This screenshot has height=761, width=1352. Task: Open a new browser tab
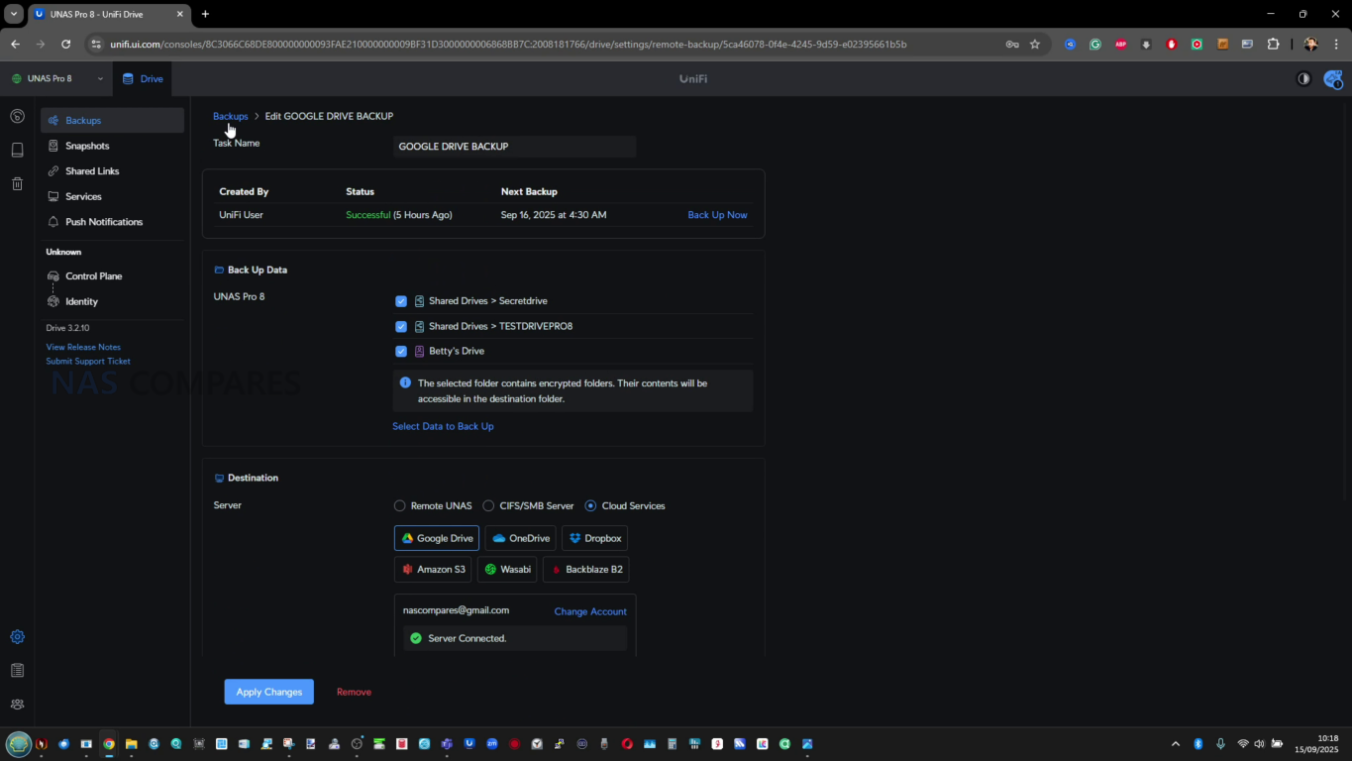(205, 14)
